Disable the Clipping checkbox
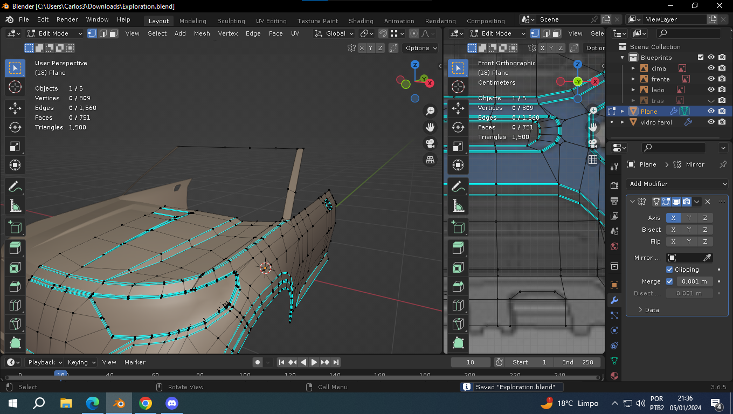The height and width of the screenshot is (414, 733). [x=669, y=270]
